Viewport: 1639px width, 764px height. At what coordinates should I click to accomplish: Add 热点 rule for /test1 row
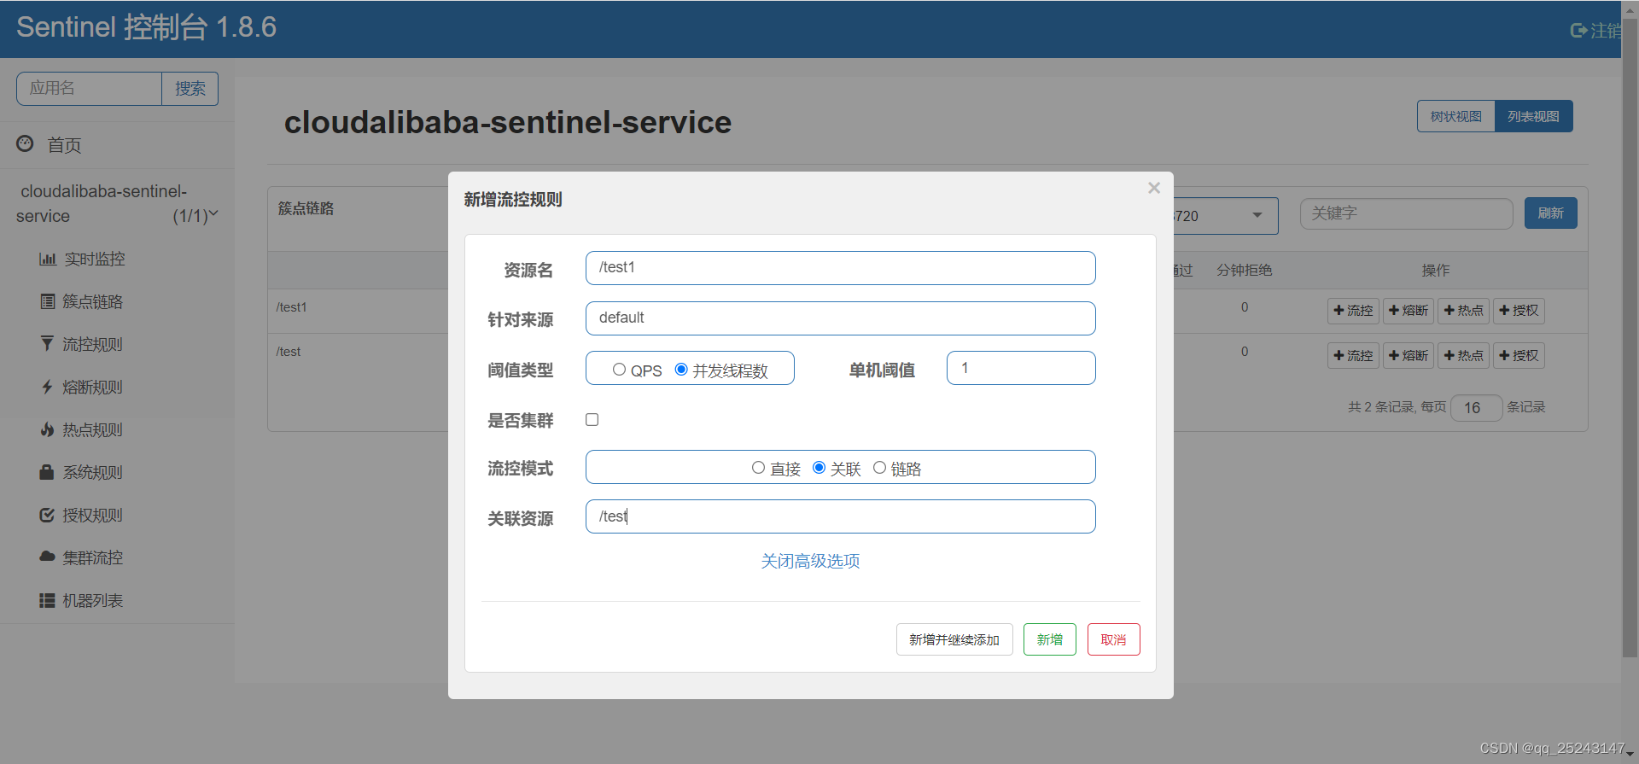(x=1463, y=311)
